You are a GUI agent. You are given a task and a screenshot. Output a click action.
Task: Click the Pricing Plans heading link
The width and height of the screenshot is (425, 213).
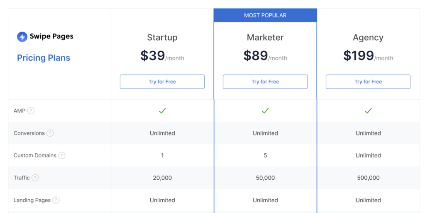click(x=44, y=58)
